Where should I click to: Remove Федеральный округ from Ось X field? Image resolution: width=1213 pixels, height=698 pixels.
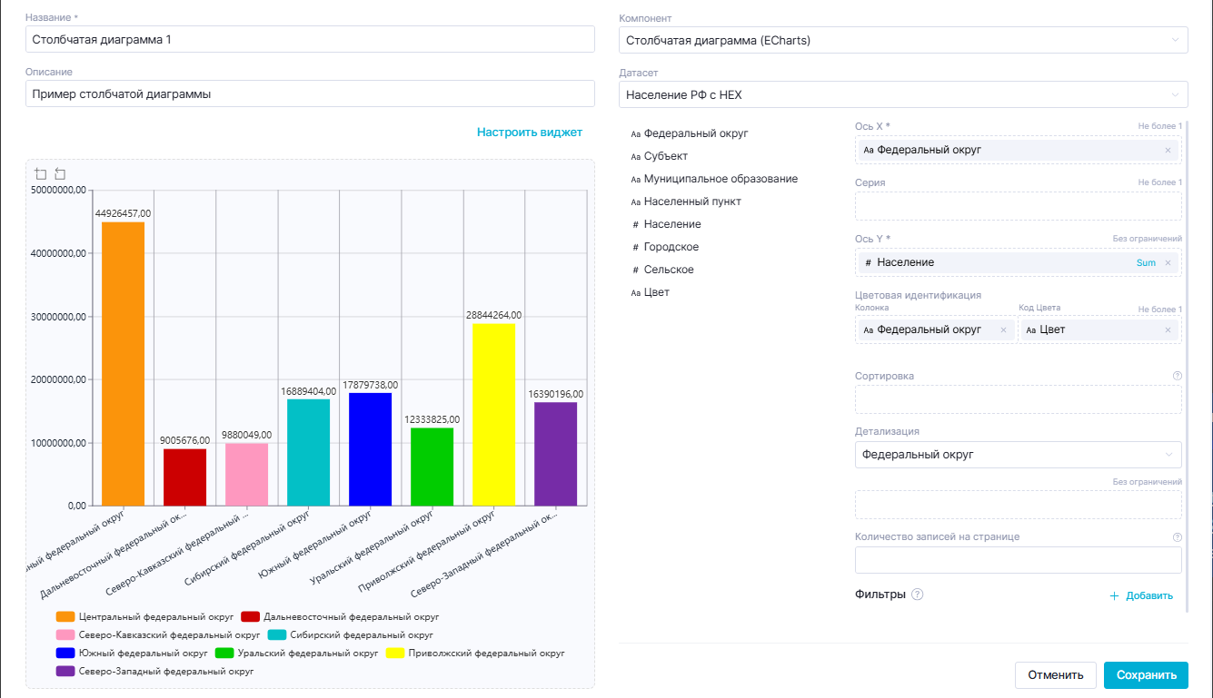1168,150
